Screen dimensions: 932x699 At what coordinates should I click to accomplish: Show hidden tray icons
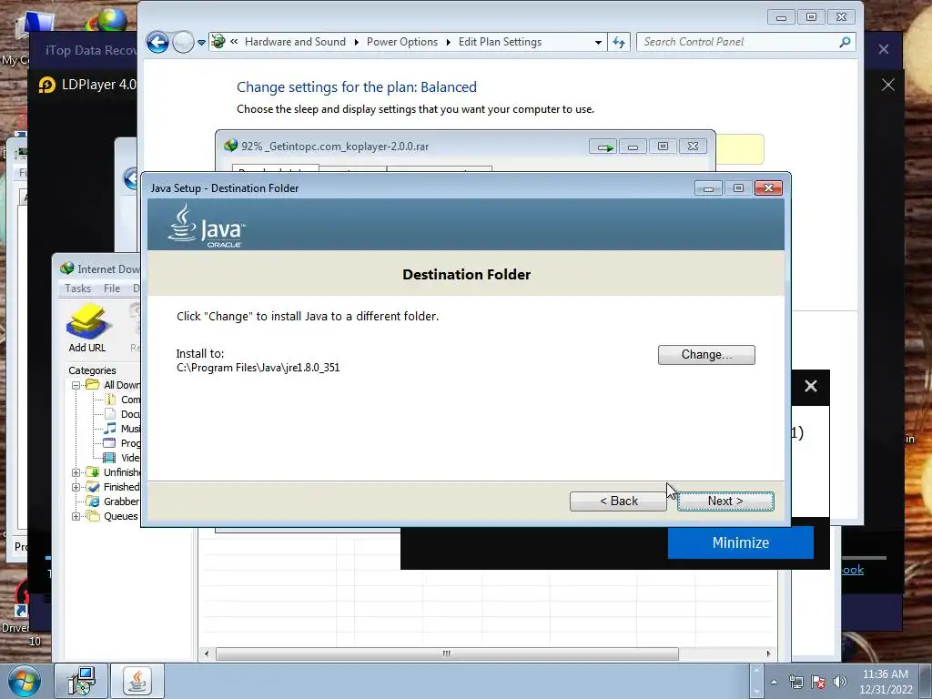click(774, 682)
